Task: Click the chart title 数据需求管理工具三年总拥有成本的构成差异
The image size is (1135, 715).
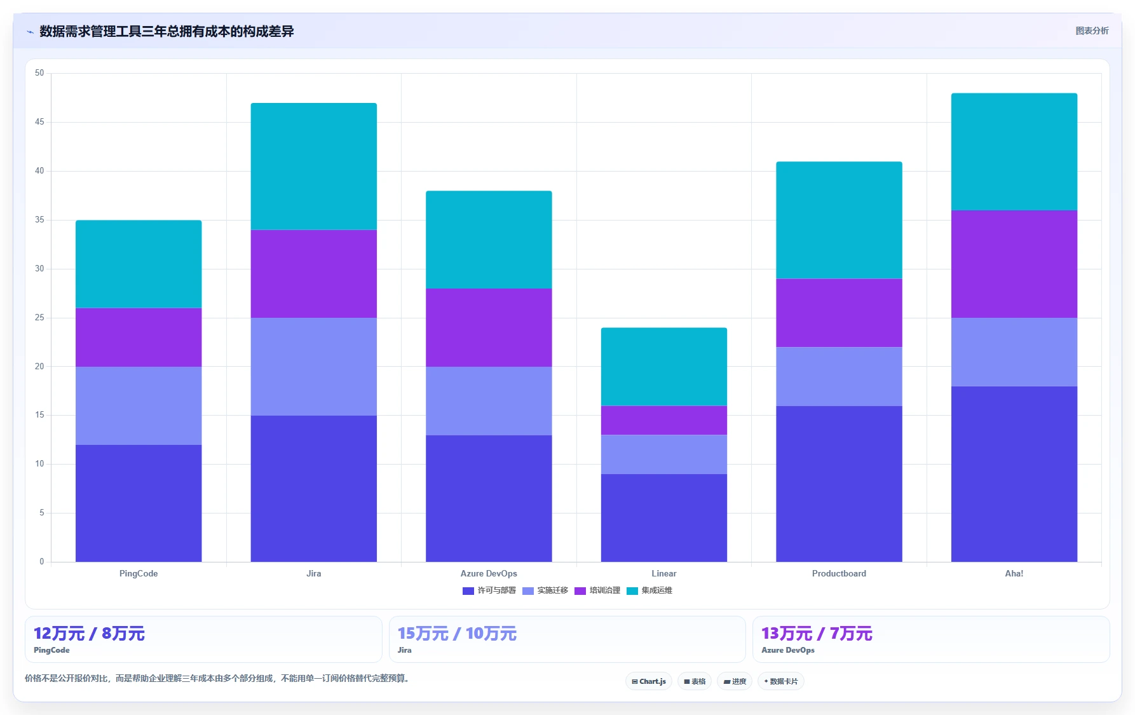Action: [x=167, y=31]
